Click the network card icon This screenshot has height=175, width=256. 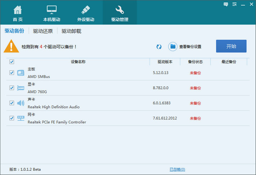click(x=21, y=118)
